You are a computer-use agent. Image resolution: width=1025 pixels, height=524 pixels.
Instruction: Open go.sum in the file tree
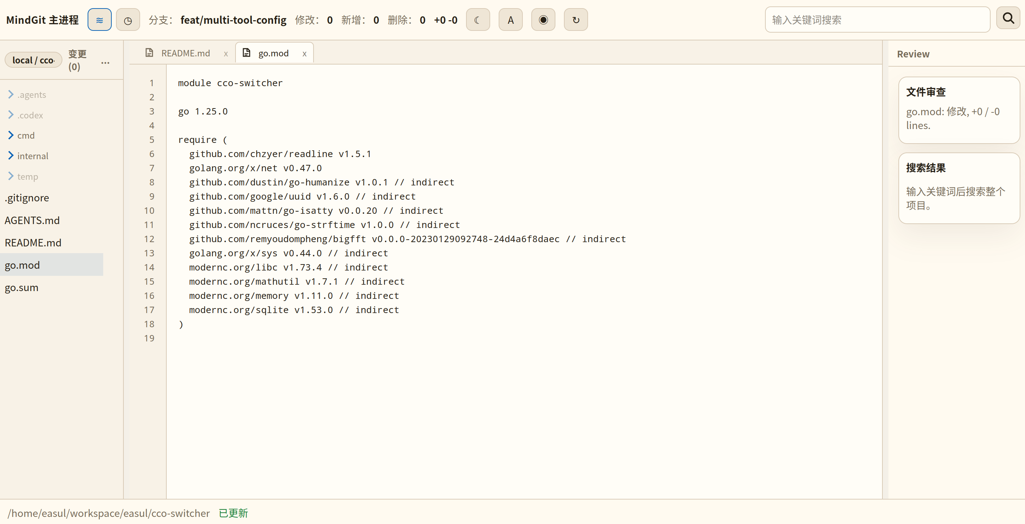(22, 288)
